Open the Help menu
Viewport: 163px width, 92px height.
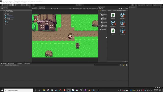(x=30, y=3)
